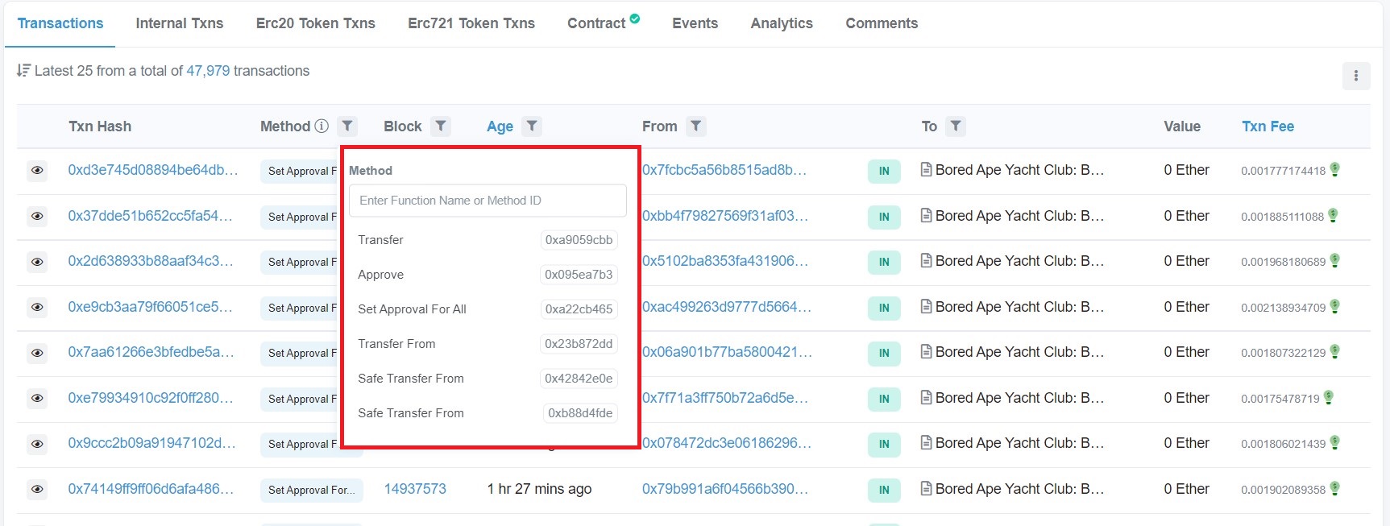
Task: Focus the Enter Function Name or Method ID field
Action: (488, 201)
